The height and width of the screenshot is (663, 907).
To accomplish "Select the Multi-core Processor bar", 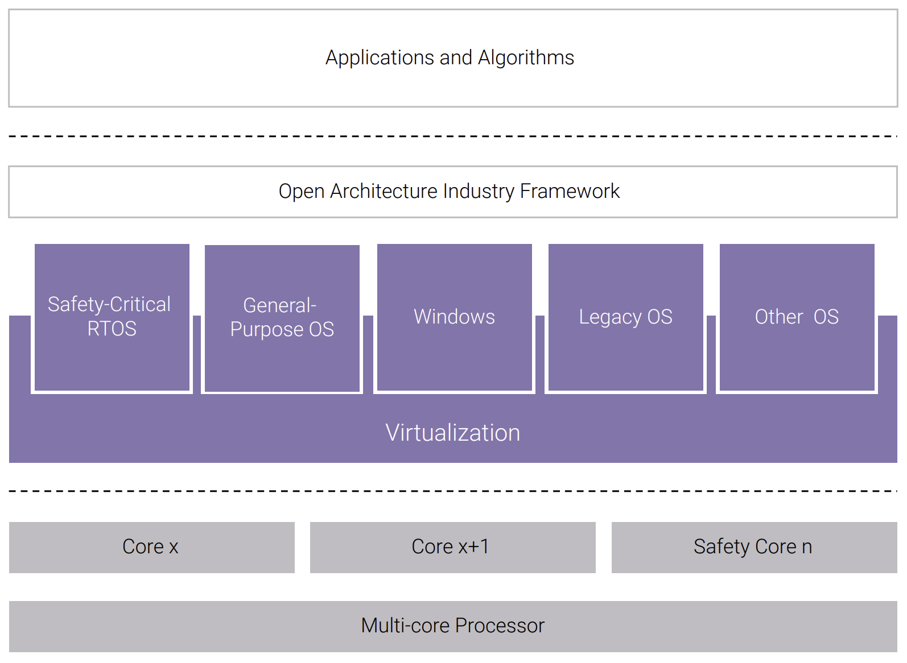I will [x=453, y=627].
